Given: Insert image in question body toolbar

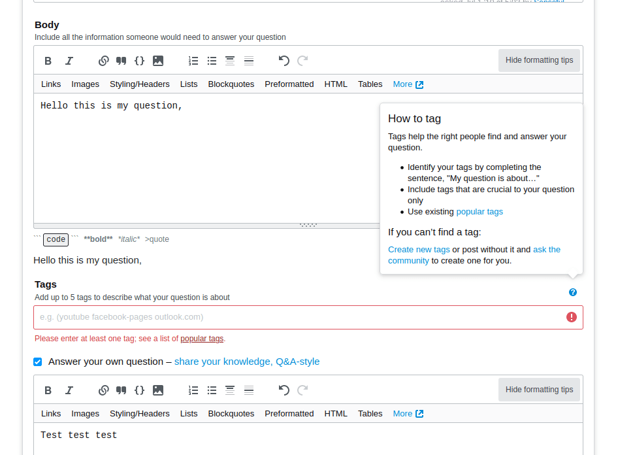Looking at the screenshot, I should (157, 61).
